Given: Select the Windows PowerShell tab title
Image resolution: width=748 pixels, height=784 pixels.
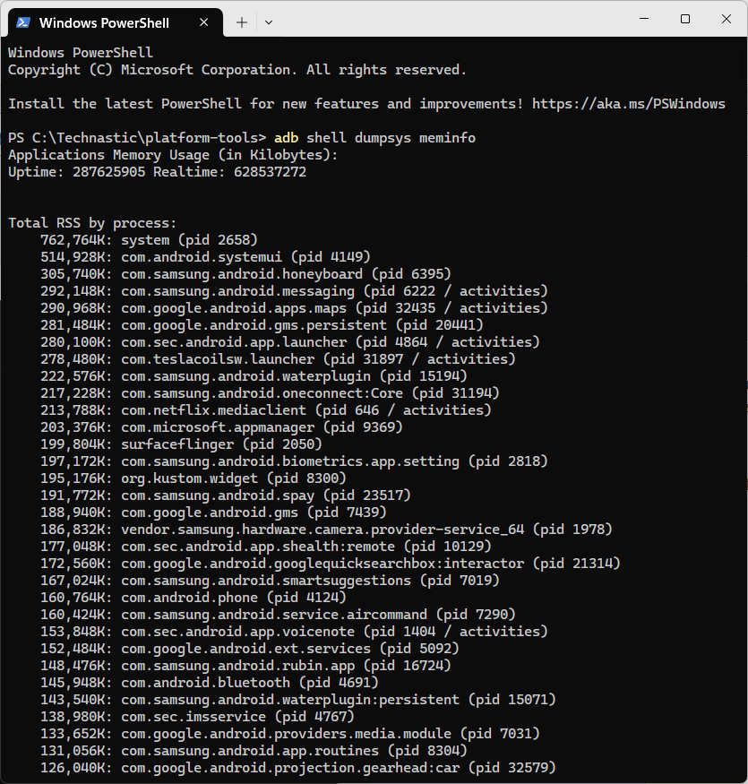Looking at the screenshot, I should (x=104, y=22).
